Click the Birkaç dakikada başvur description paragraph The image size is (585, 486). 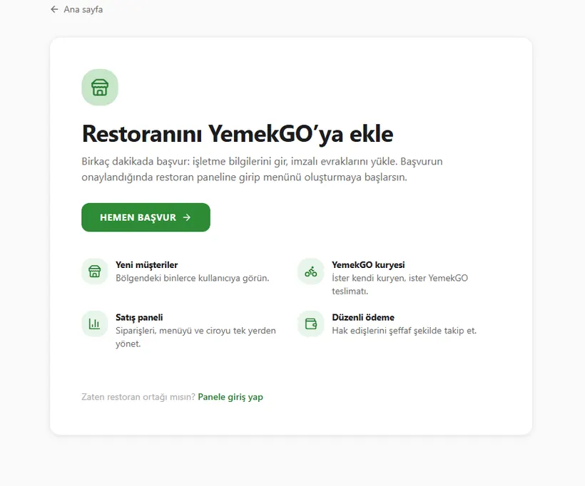click(263, 169)
